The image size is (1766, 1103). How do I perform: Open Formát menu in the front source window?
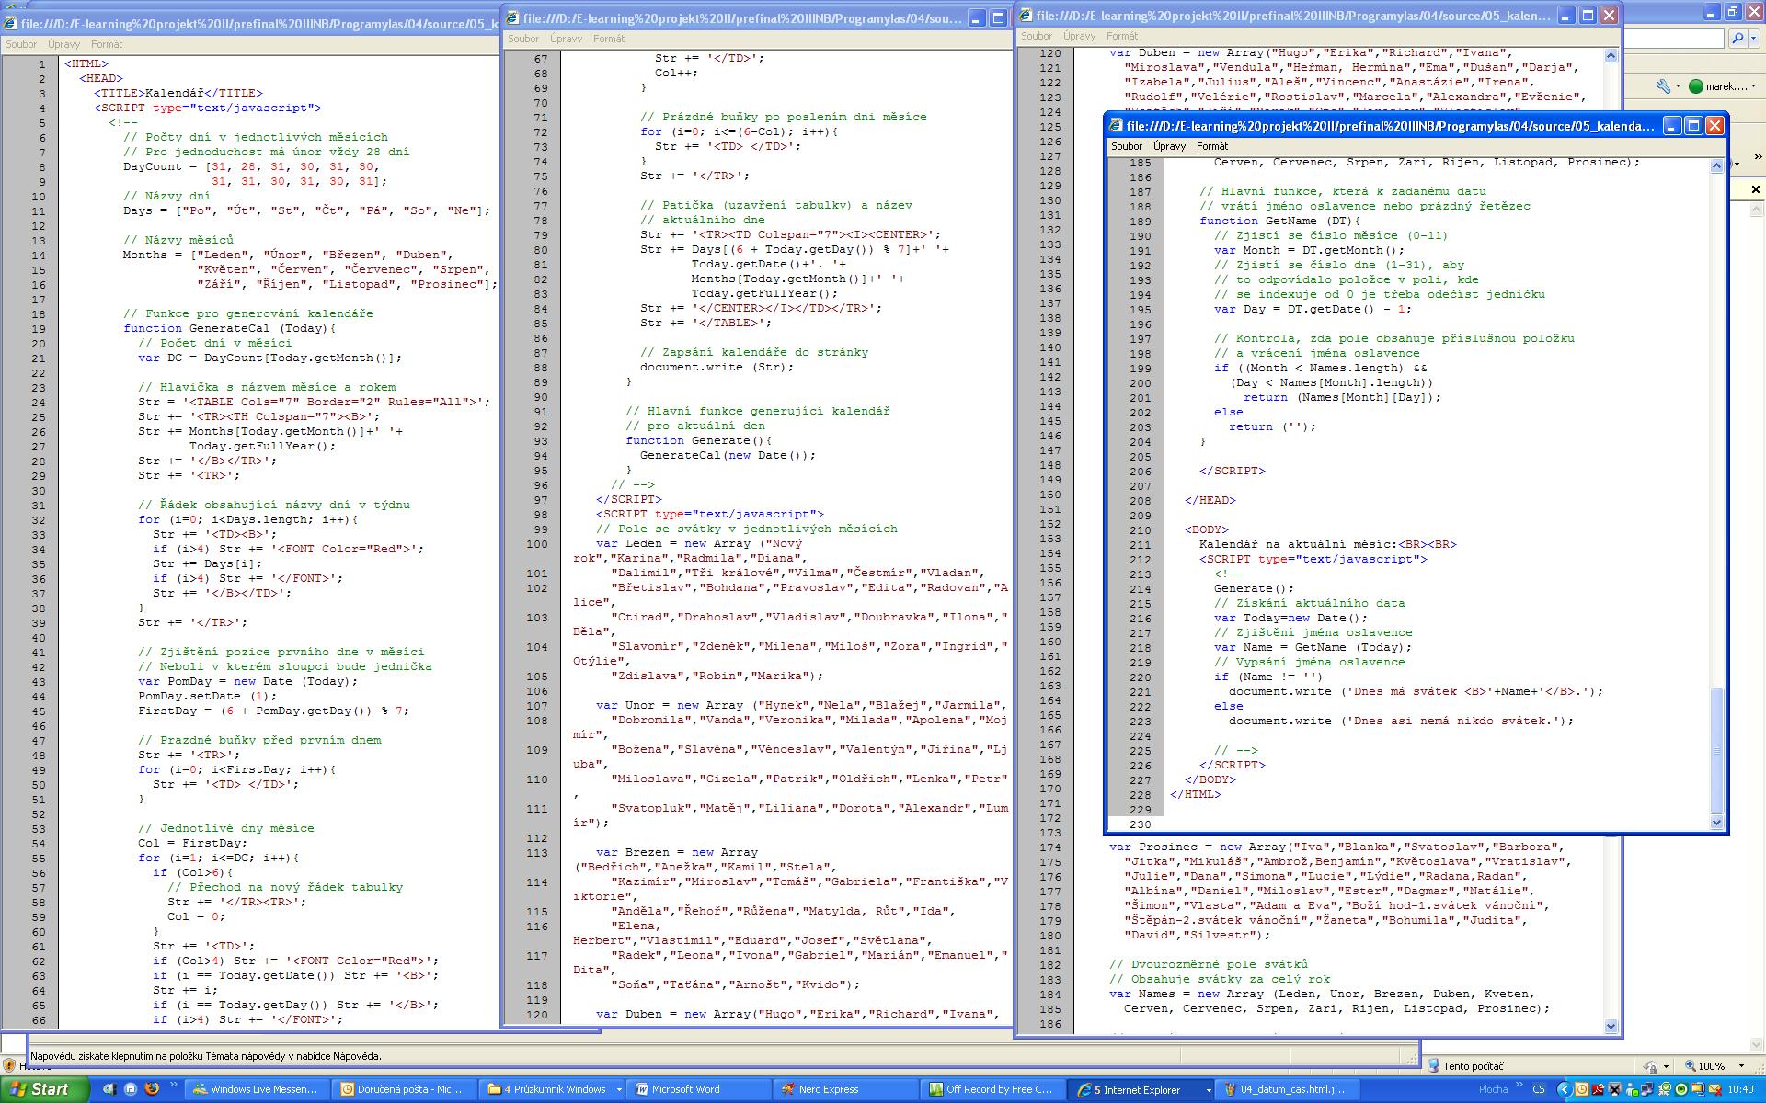pos(1212,146)
